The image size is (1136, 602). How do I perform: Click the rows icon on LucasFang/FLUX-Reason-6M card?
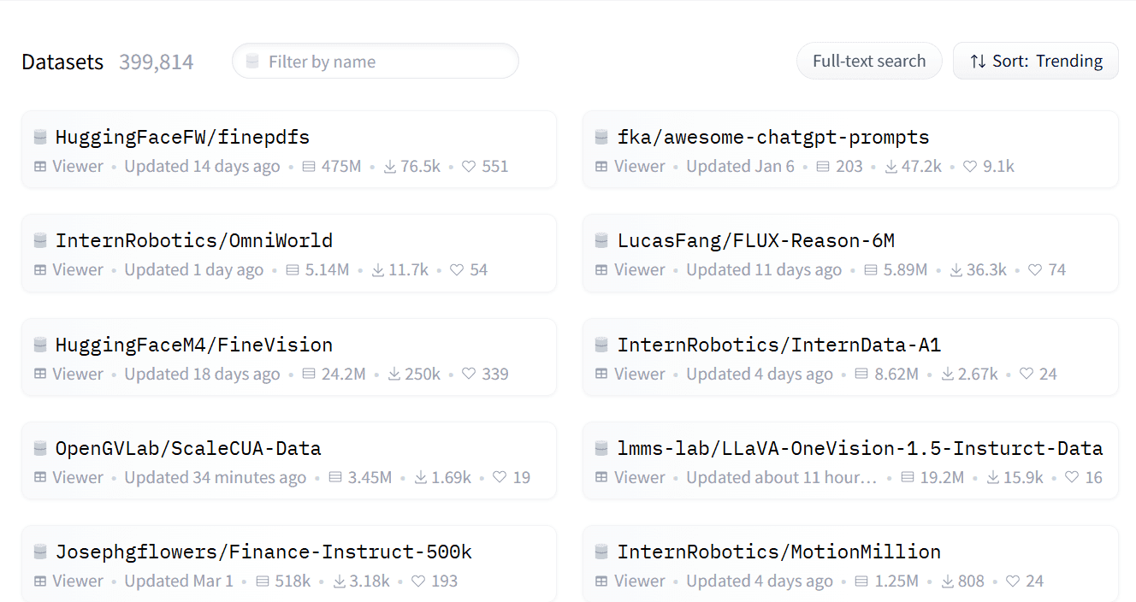click(x=871, y=270)
